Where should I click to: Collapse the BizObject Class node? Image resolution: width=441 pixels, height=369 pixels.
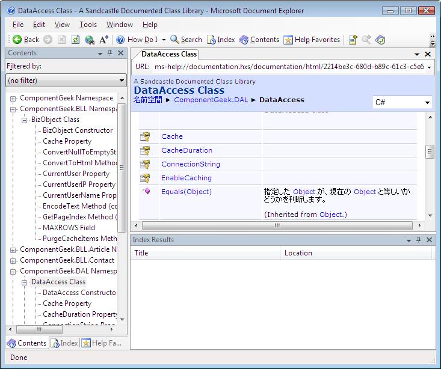click(25, 120)
